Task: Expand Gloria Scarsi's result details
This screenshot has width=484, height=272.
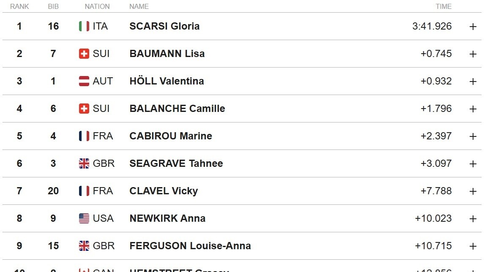Action: click(x=473, y=27)
